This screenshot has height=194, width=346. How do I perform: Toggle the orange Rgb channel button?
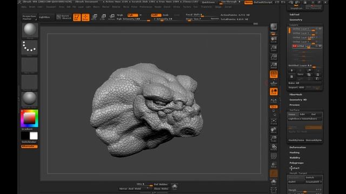(132, 15)
